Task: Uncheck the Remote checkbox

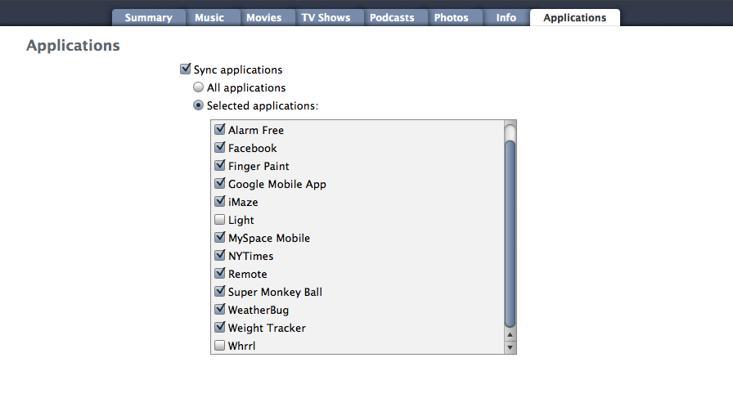Action: pos(220,273)
